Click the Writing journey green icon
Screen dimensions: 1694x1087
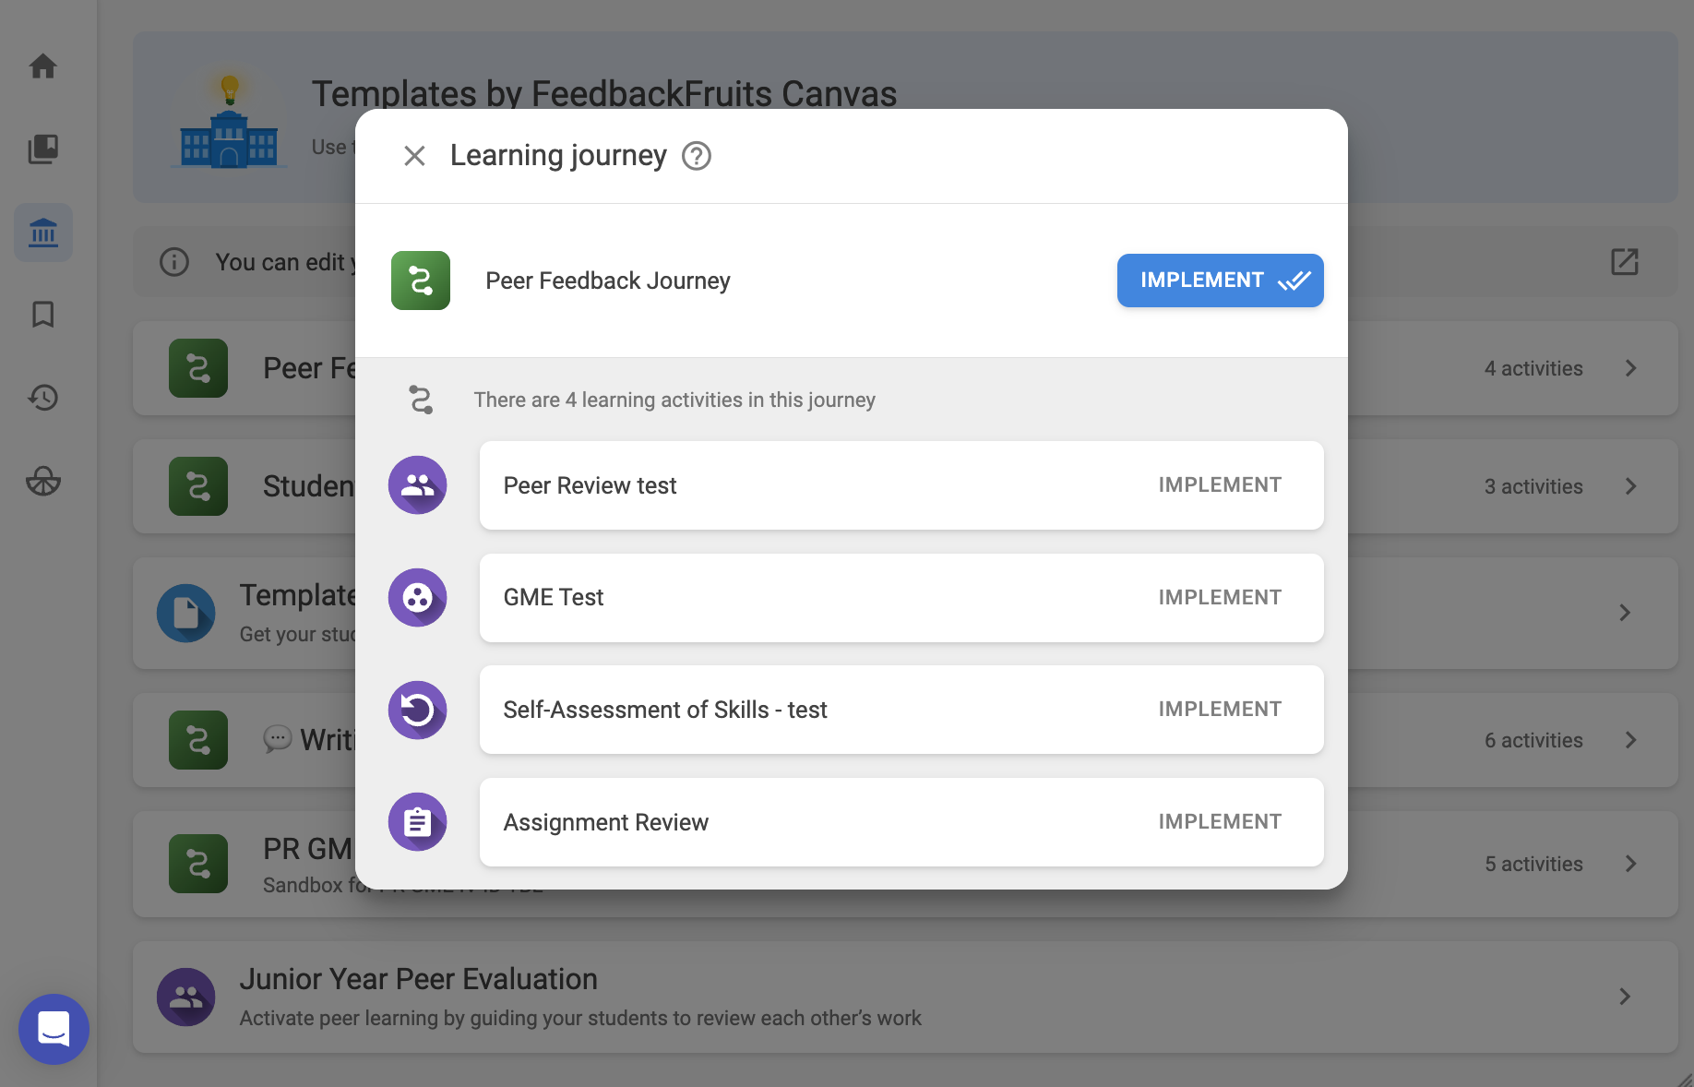[x=198, y=740]
